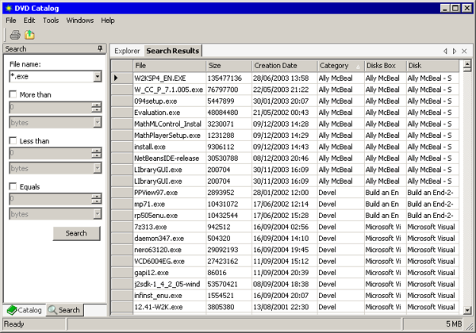Open the Tools menu
Screen dimensions: 476x333
[x=51, y=20]
